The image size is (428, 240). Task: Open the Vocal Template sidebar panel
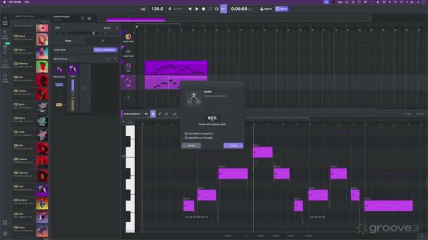tap(5, 64)
